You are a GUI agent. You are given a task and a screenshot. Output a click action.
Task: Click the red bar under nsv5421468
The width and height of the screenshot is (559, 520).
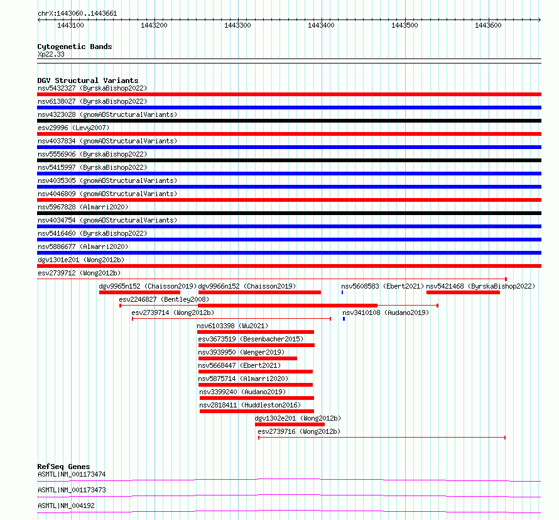click(463, 292)
